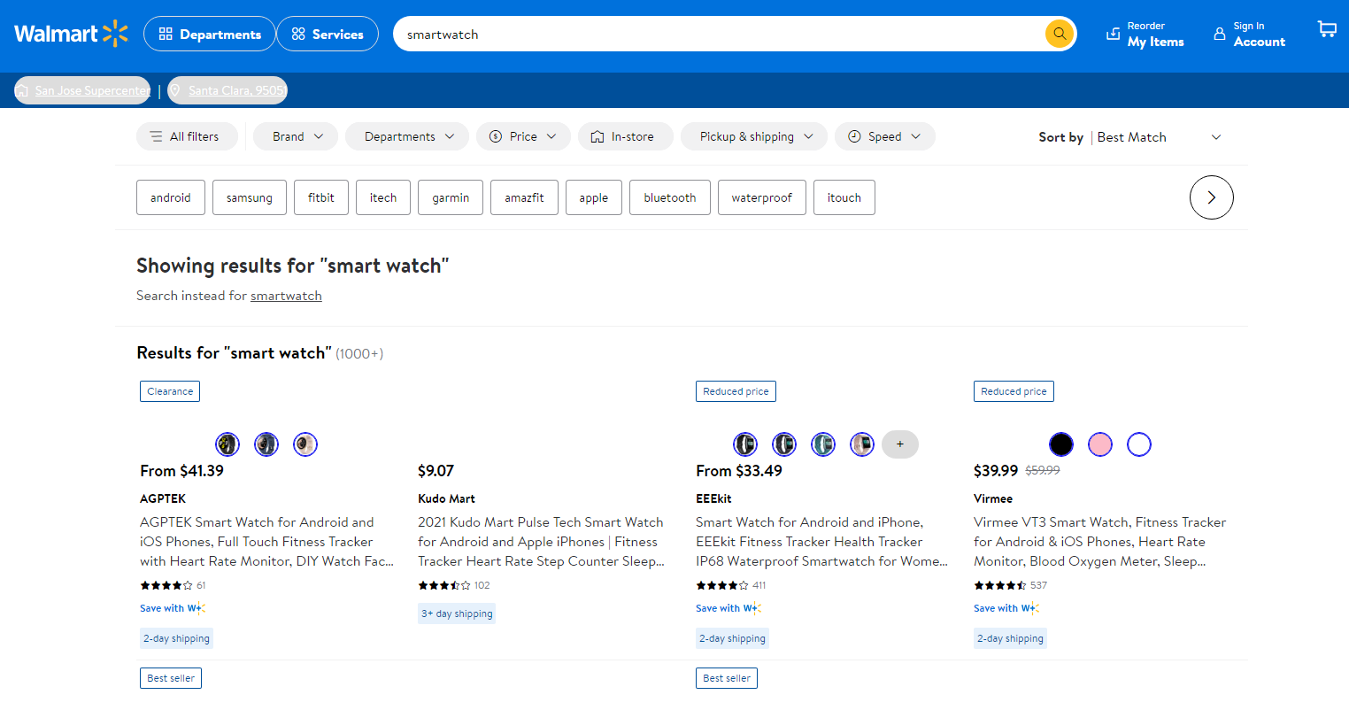This screenshot has width=1349, height=710.
Task: Open the Departments menu
Action: pos(210,34)
